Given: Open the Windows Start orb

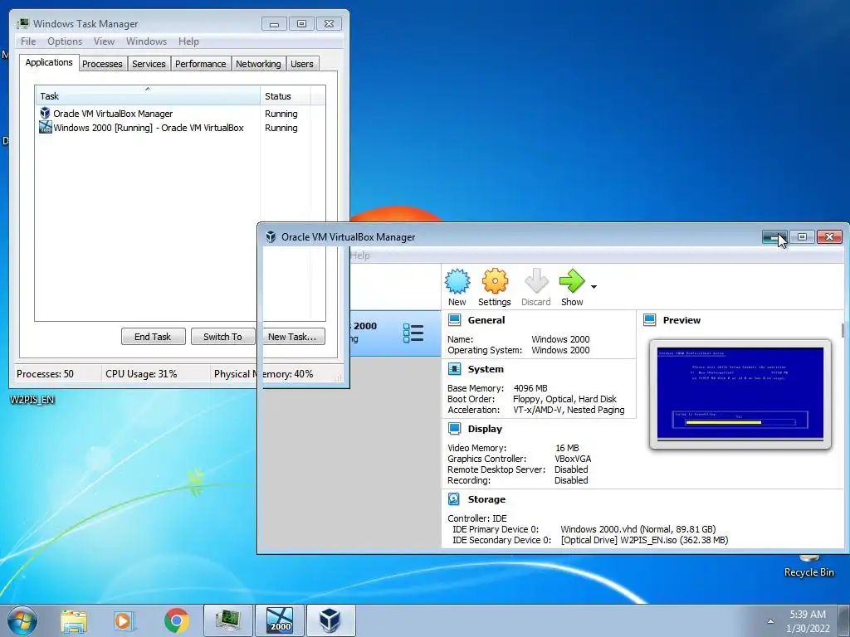Looking at the screenshot, I should tap(22, 620).
